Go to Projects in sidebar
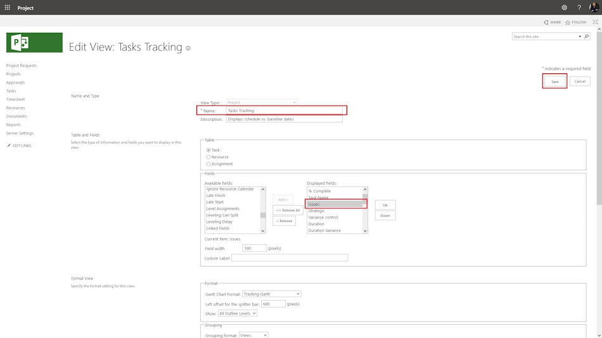The width and height of the screenshot is (602, 338). pyautogui.click(x=13, y=74)
